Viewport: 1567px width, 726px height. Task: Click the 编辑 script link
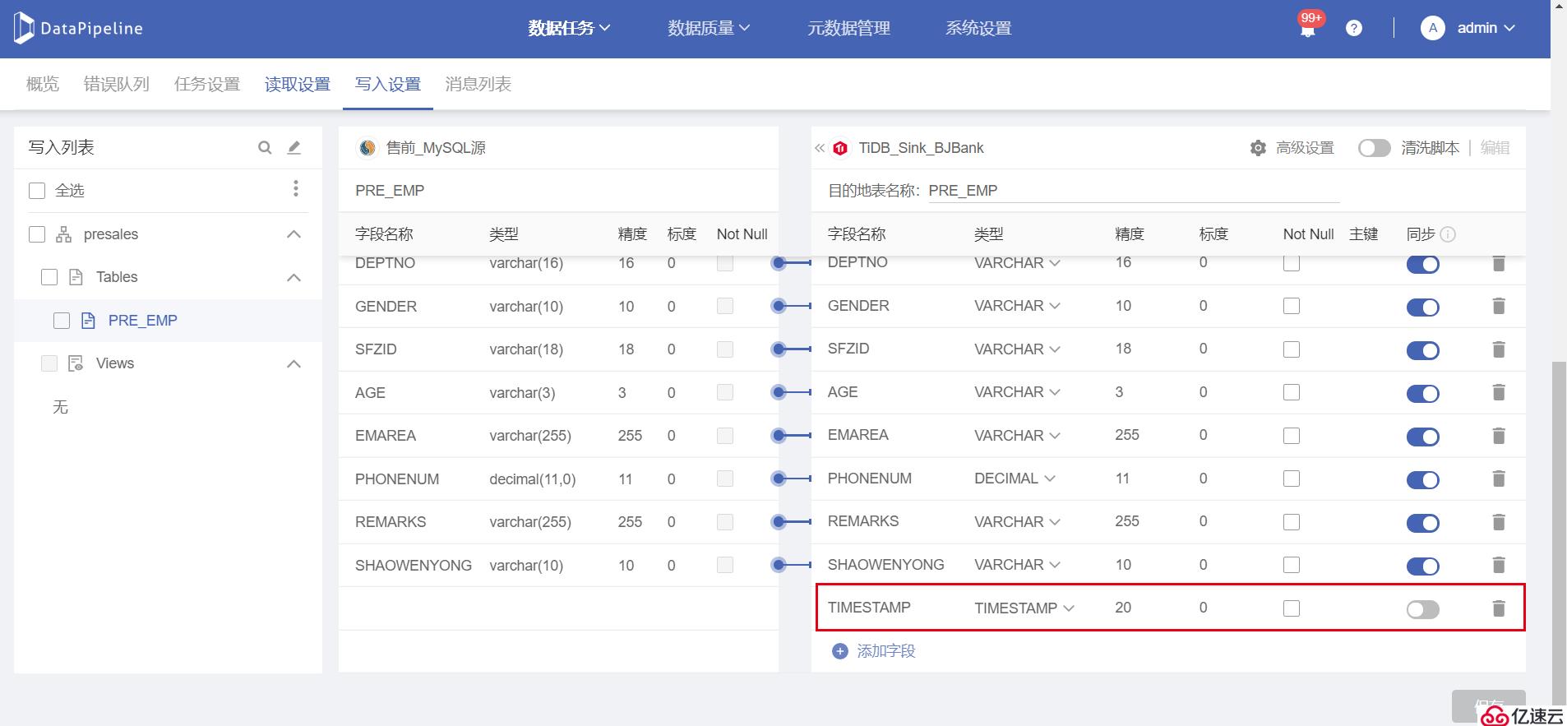click(1495, 148)
